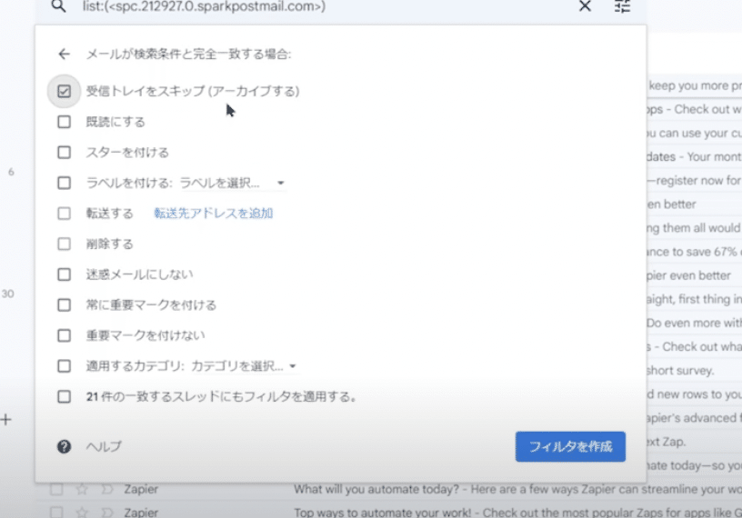Clear the search with the X icon
The width and height of the screenshot is (742, 518).
[585, 6]
